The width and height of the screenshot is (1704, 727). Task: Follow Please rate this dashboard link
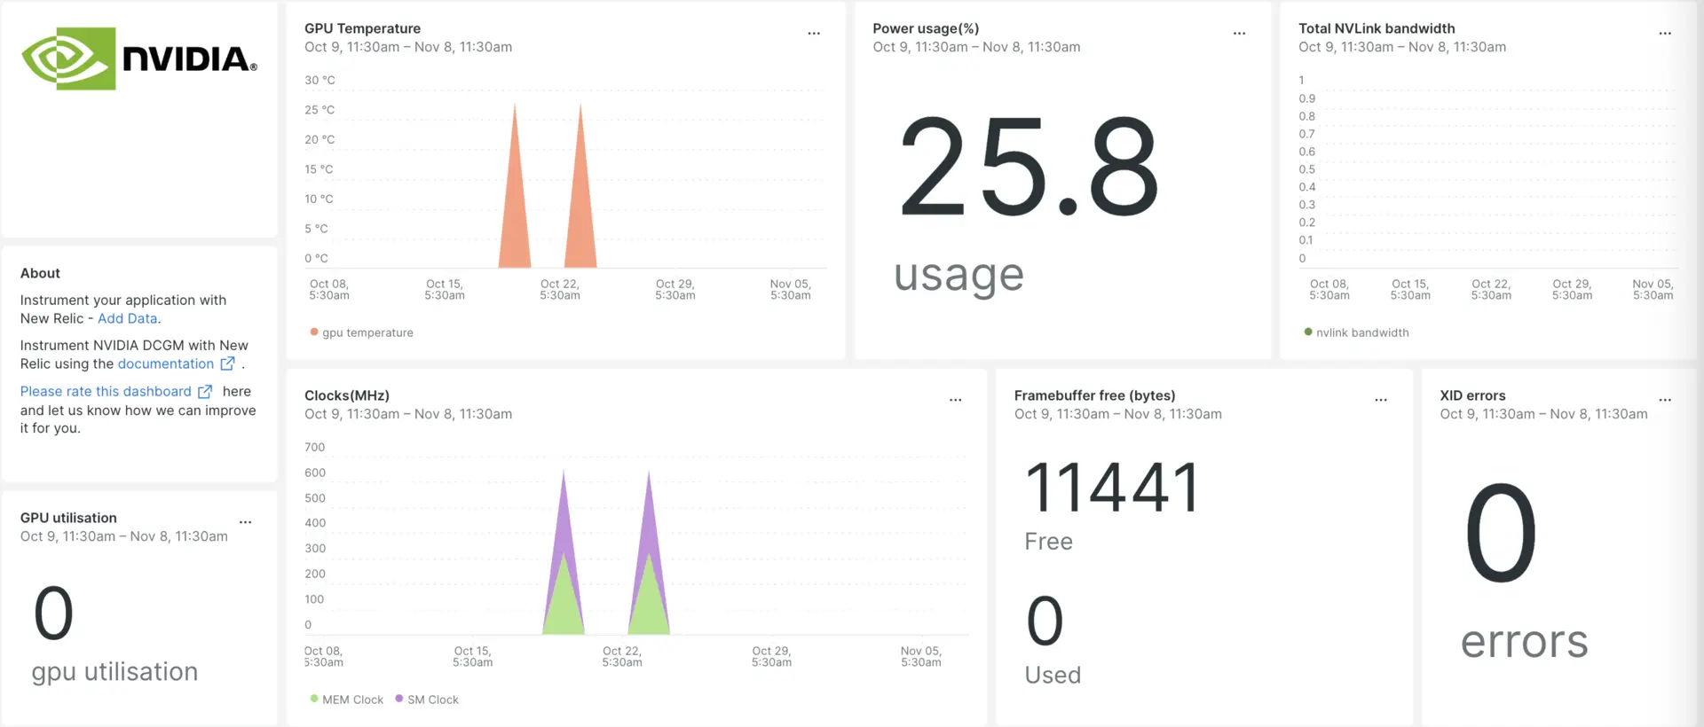click(106, 391)
